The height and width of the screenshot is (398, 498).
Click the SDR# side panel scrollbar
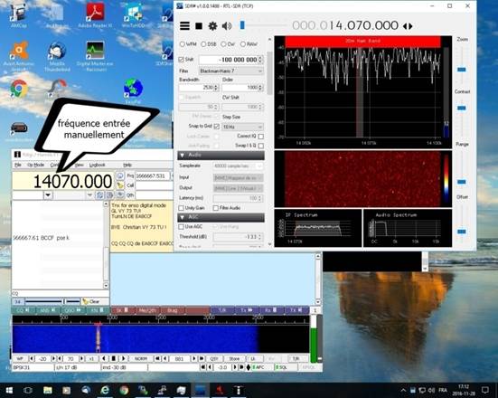click(x=269, y=73)
